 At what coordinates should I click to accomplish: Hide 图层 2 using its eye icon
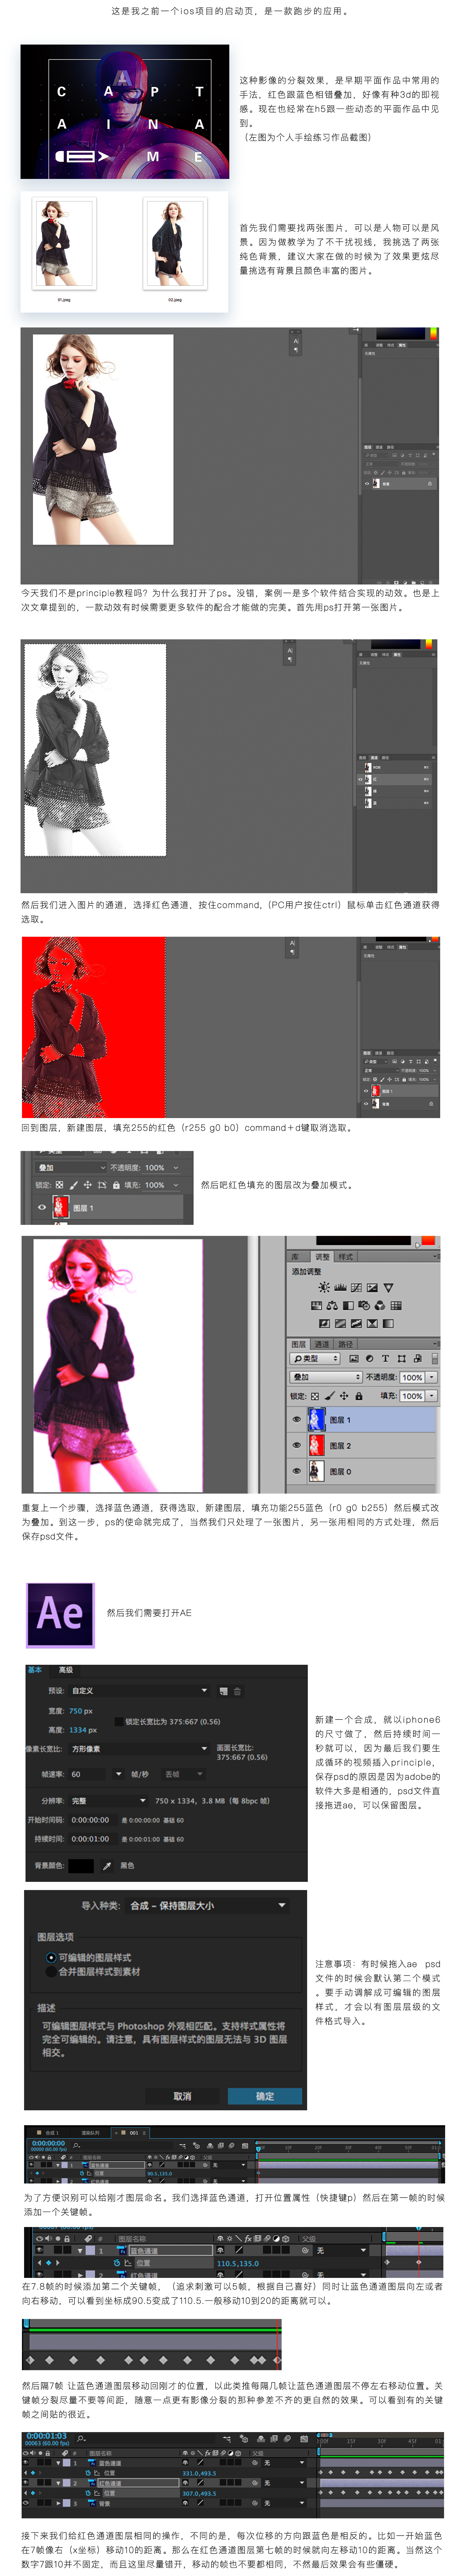(x=296, y=1445)
